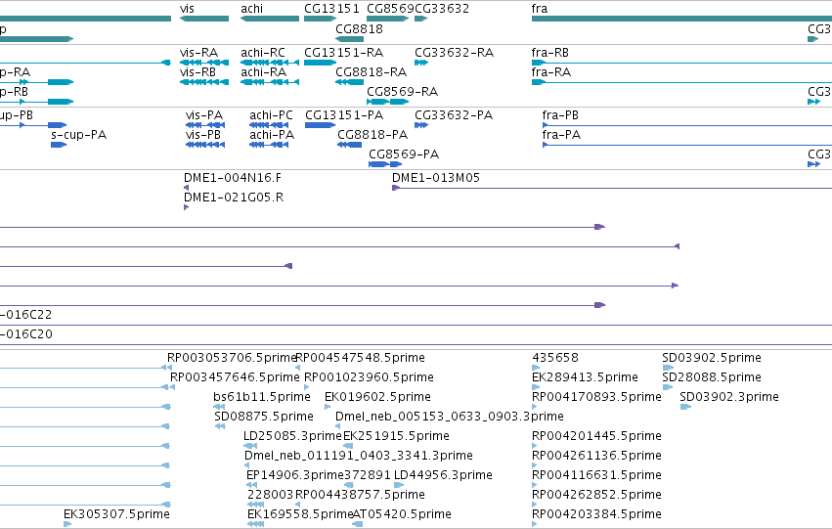Select the SD08875.5prime EST
The height and width of the screenshot is (529, 832).
tap(220, 426)
